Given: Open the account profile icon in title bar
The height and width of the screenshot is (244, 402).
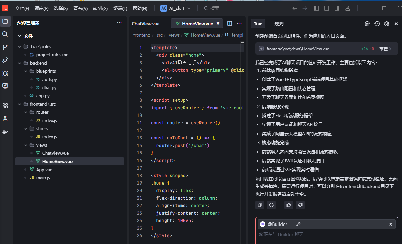Looking at the screenshot, I should click(x=347, y=8).
